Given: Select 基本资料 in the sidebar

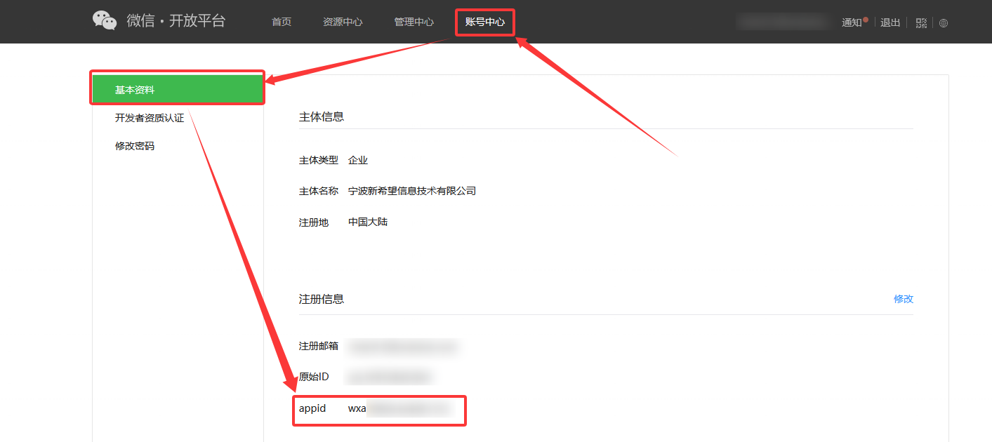Looking at the screenshot, I should pyautogui.click(x=178, y=90).
